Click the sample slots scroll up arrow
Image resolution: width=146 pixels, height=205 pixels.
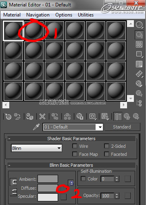[x=130, y=24]
